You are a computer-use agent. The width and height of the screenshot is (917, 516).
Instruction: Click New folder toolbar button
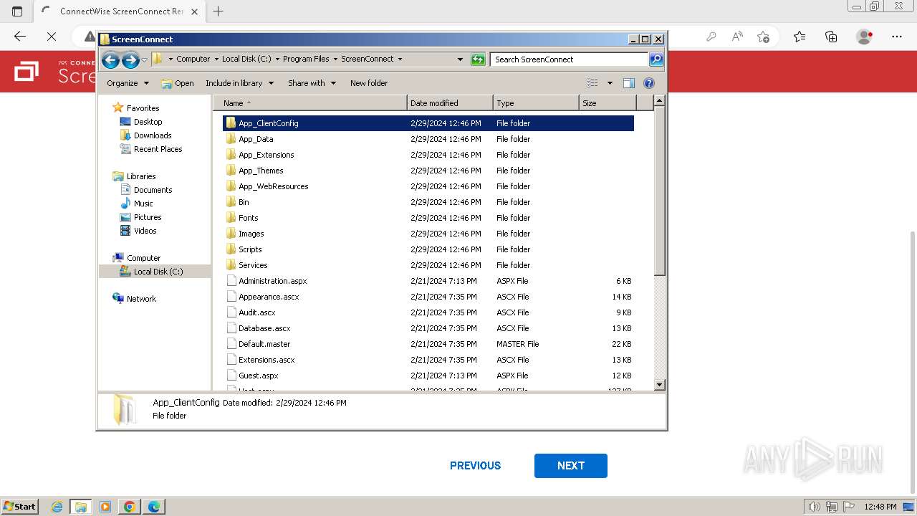pos(369,83)
